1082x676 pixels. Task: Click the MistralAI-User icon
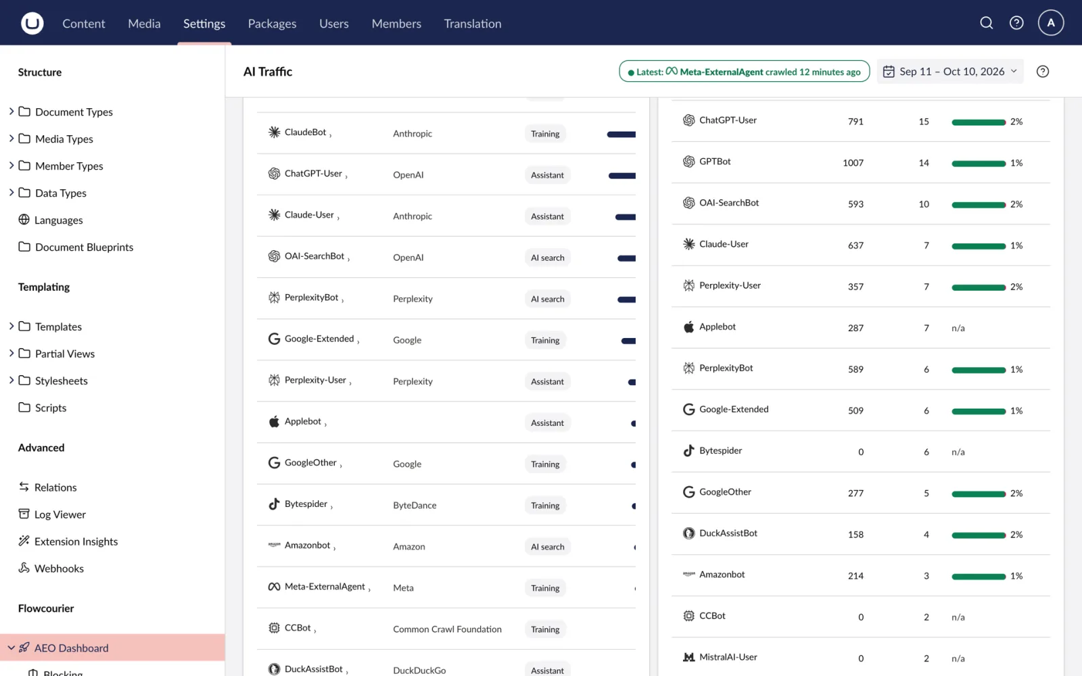tap(688, 657)
